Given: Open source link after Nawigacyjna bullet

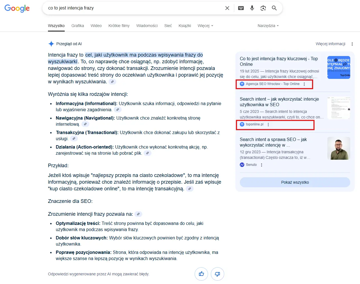Looking at the screenshot, I should 85,124.
